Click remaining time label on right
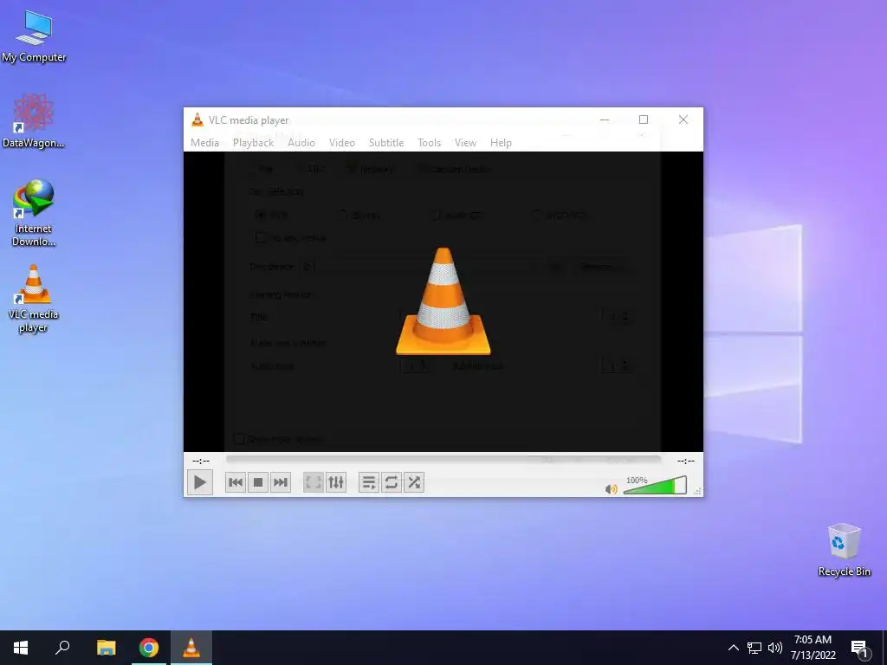The image size is (887, 665). click(x=686, y=461)
